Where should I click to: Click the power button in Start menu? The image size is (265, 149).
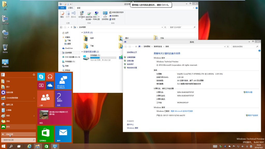(x=34, y=74)
